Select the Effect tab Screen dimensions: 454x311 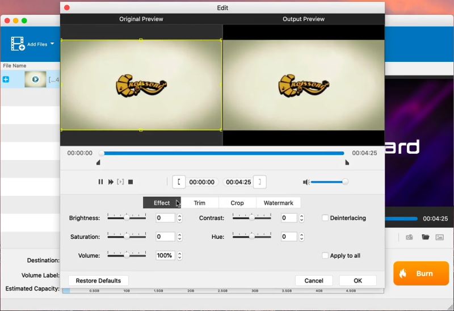(x=162, y=203)
